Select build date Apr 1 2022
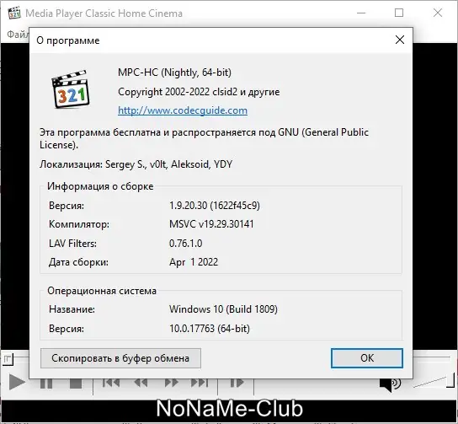 (x=194, y=262)
